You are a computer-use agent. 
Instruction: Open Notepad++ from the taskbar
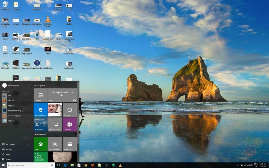pyautogui.click(x=99, y=165)
